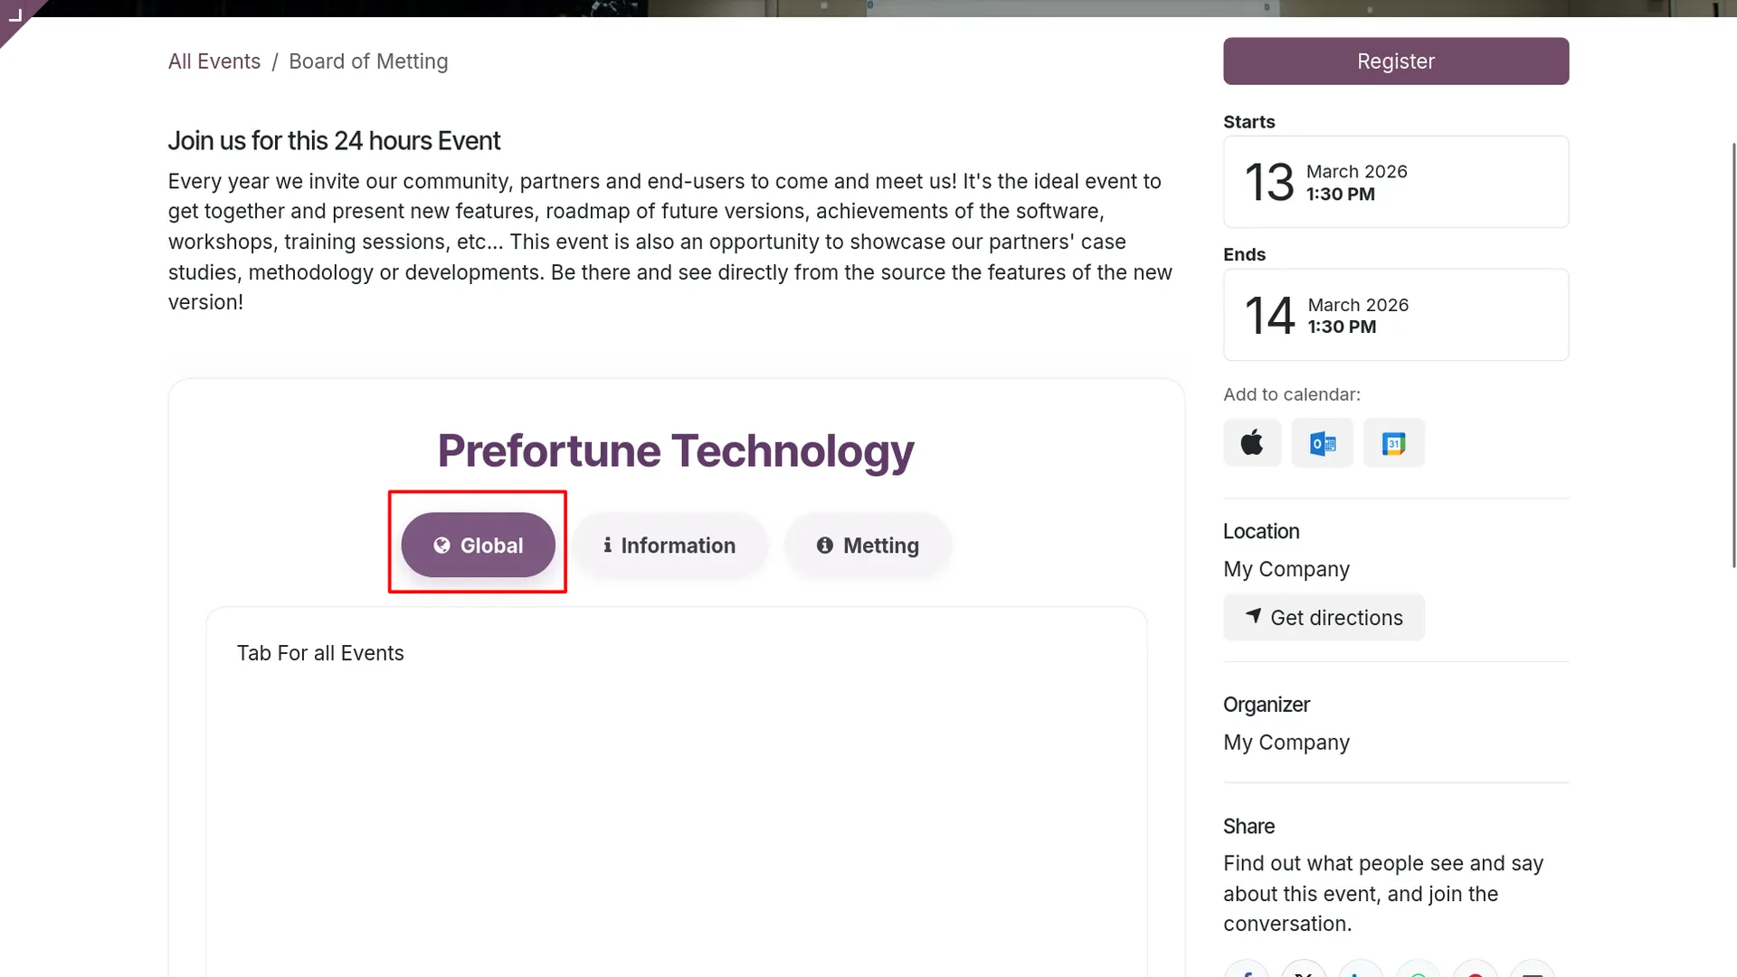Go back to All Events

point(214,62)
